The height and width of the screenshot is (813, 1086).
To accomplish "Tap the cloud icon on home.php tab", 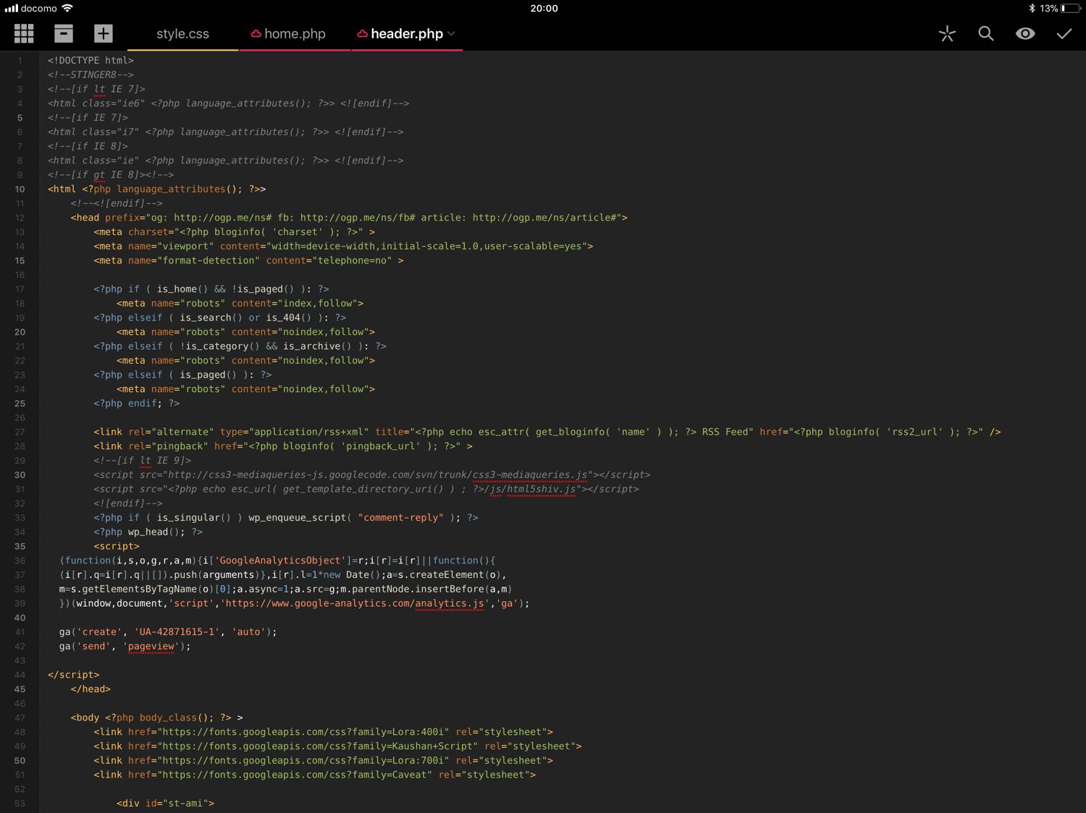I will (256, 34).
